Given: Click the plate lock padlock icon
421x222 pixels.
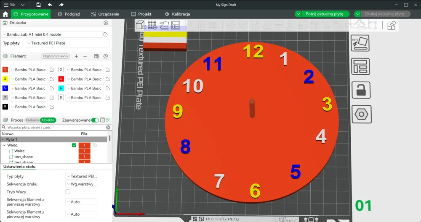Looking at the screenshot, I should [361, 90].
